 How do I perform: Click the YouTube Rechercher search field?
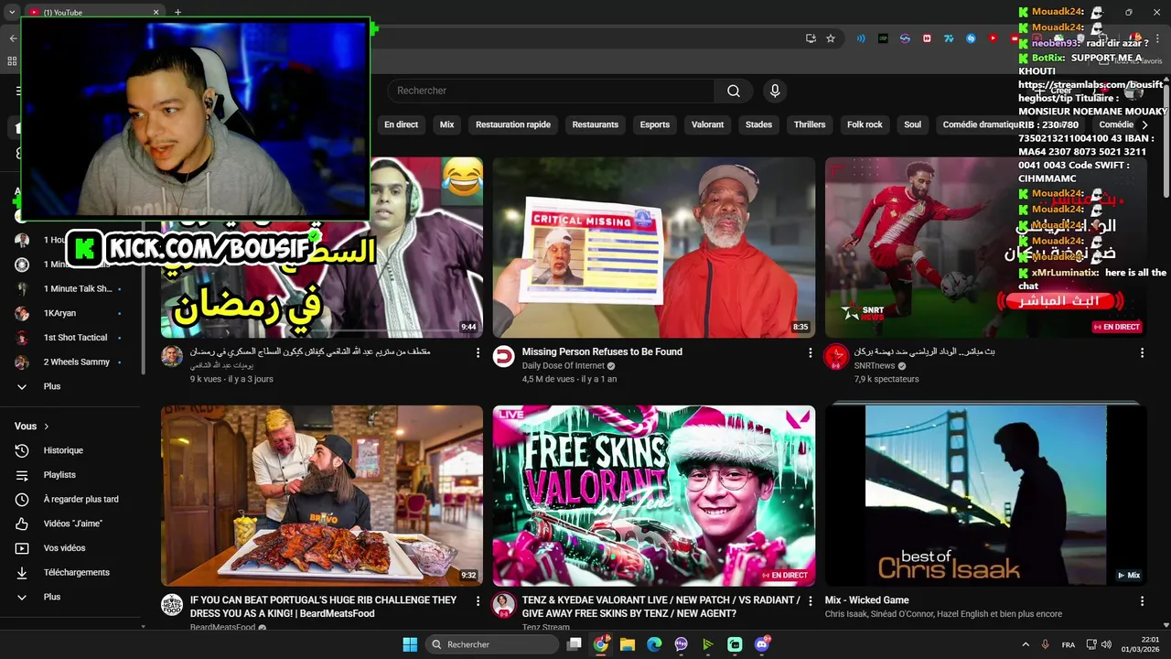click(552, 91)
